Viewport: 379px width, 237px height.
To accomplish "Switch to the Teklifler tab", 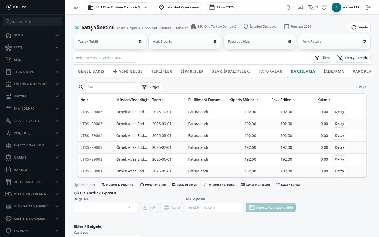I will (162, 71).
